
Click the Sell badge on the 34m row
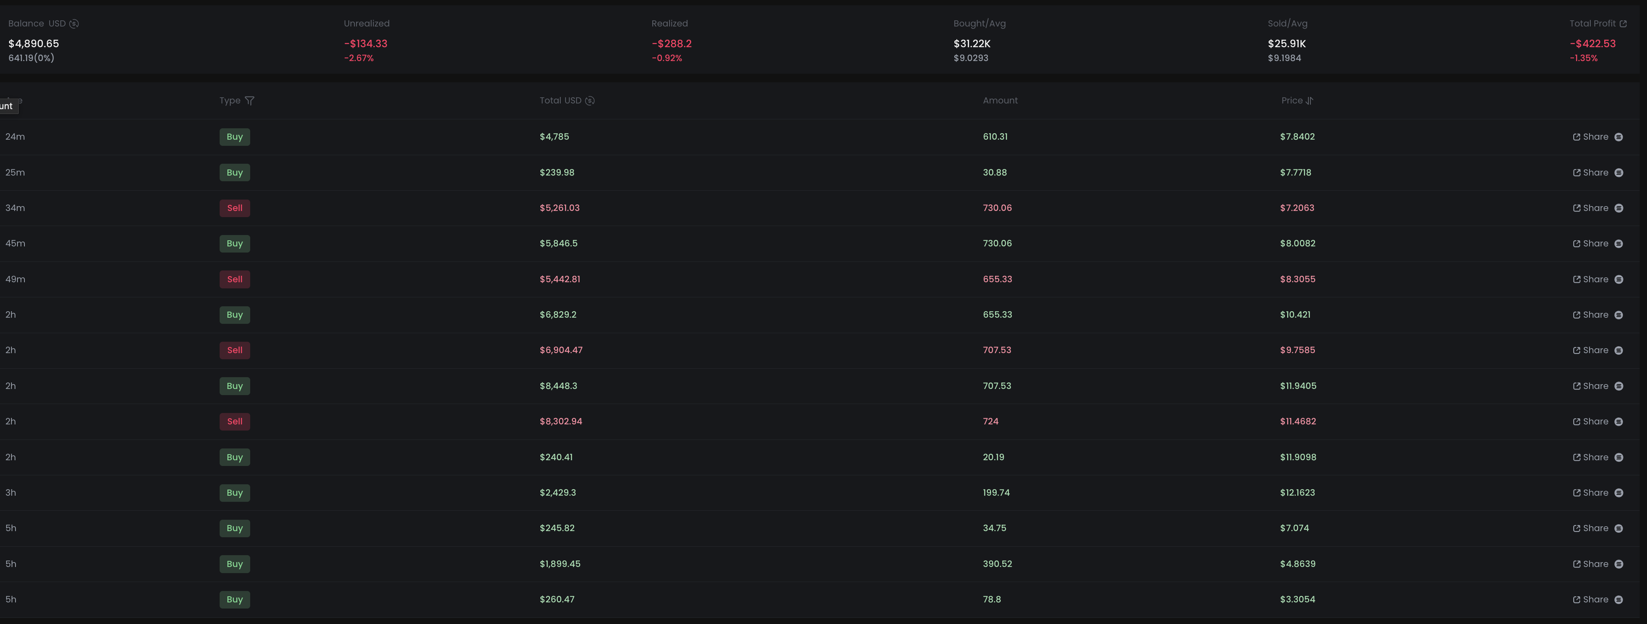[x=235, y=208]
